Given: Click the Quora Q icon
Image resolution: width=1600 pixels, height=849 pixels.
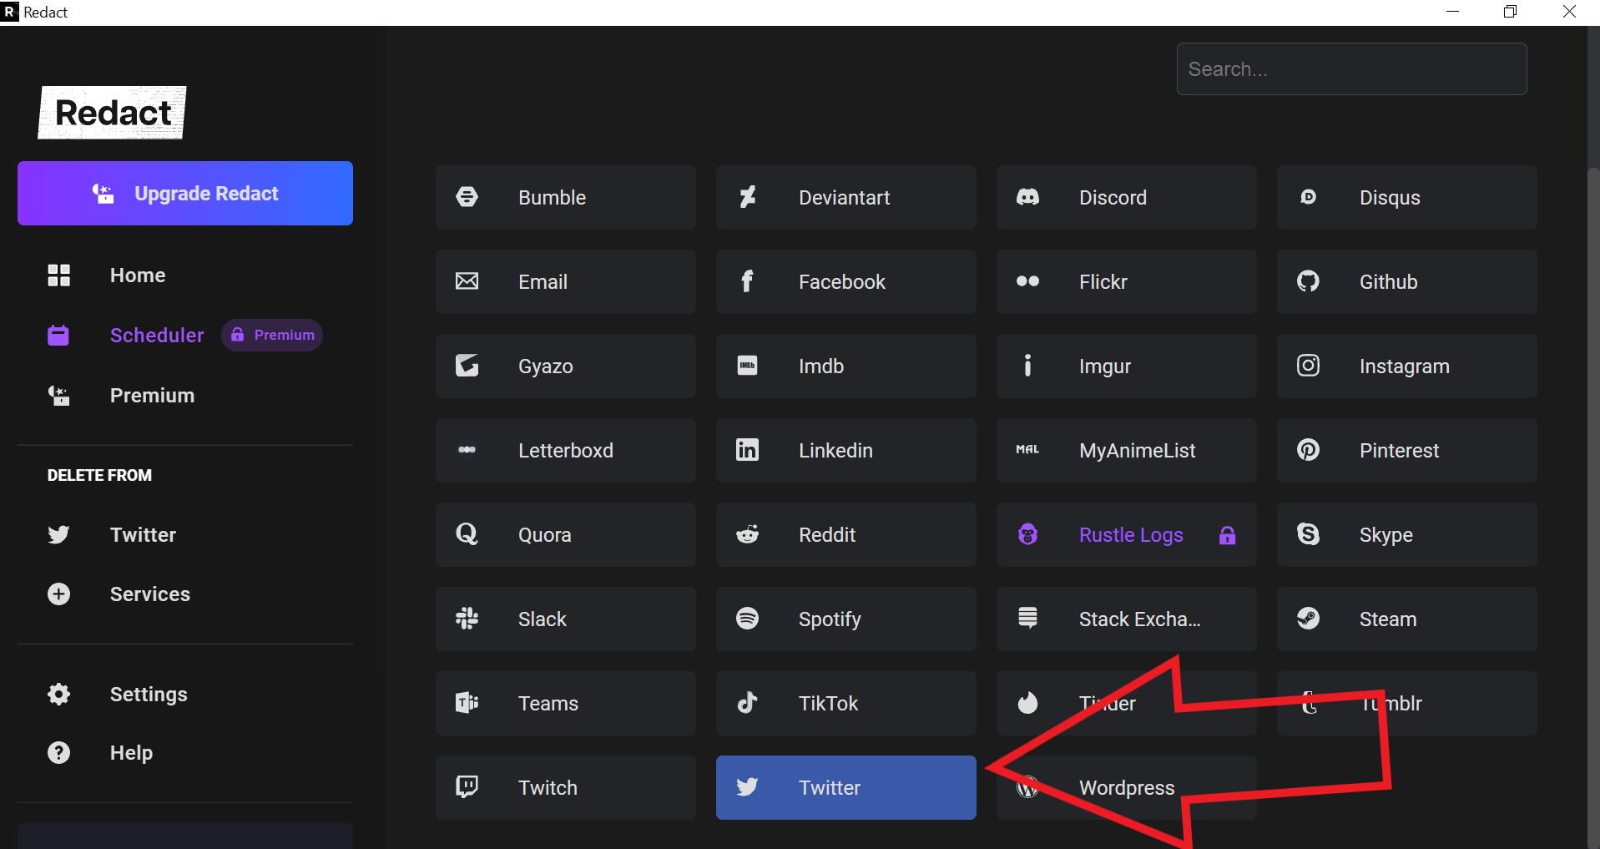Looking at the screenshot, I should 467,534.
